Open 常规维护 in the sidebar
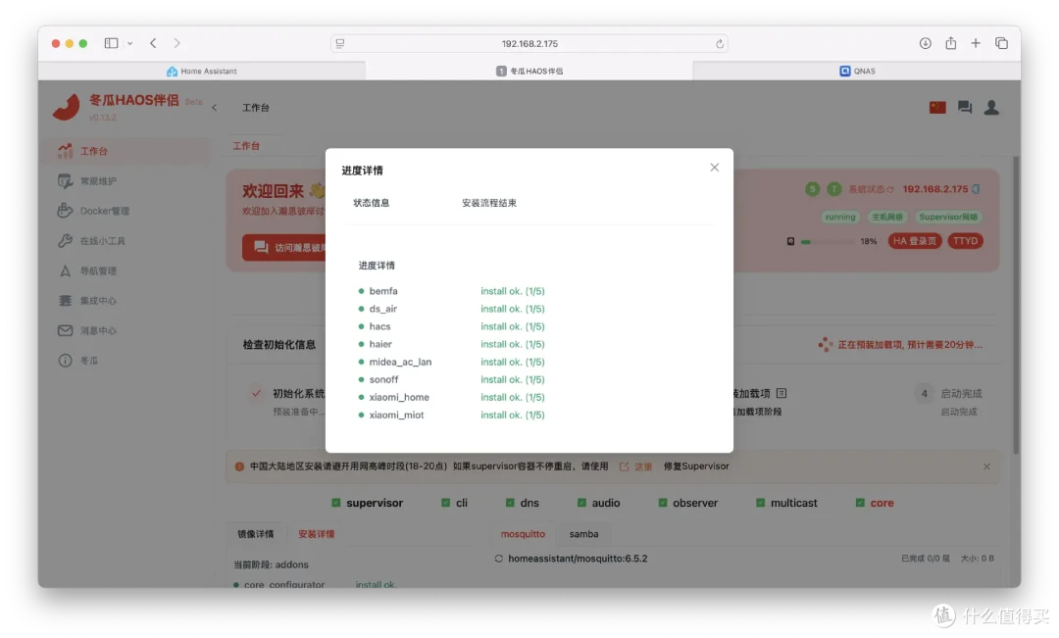 [x=128, y=181]
